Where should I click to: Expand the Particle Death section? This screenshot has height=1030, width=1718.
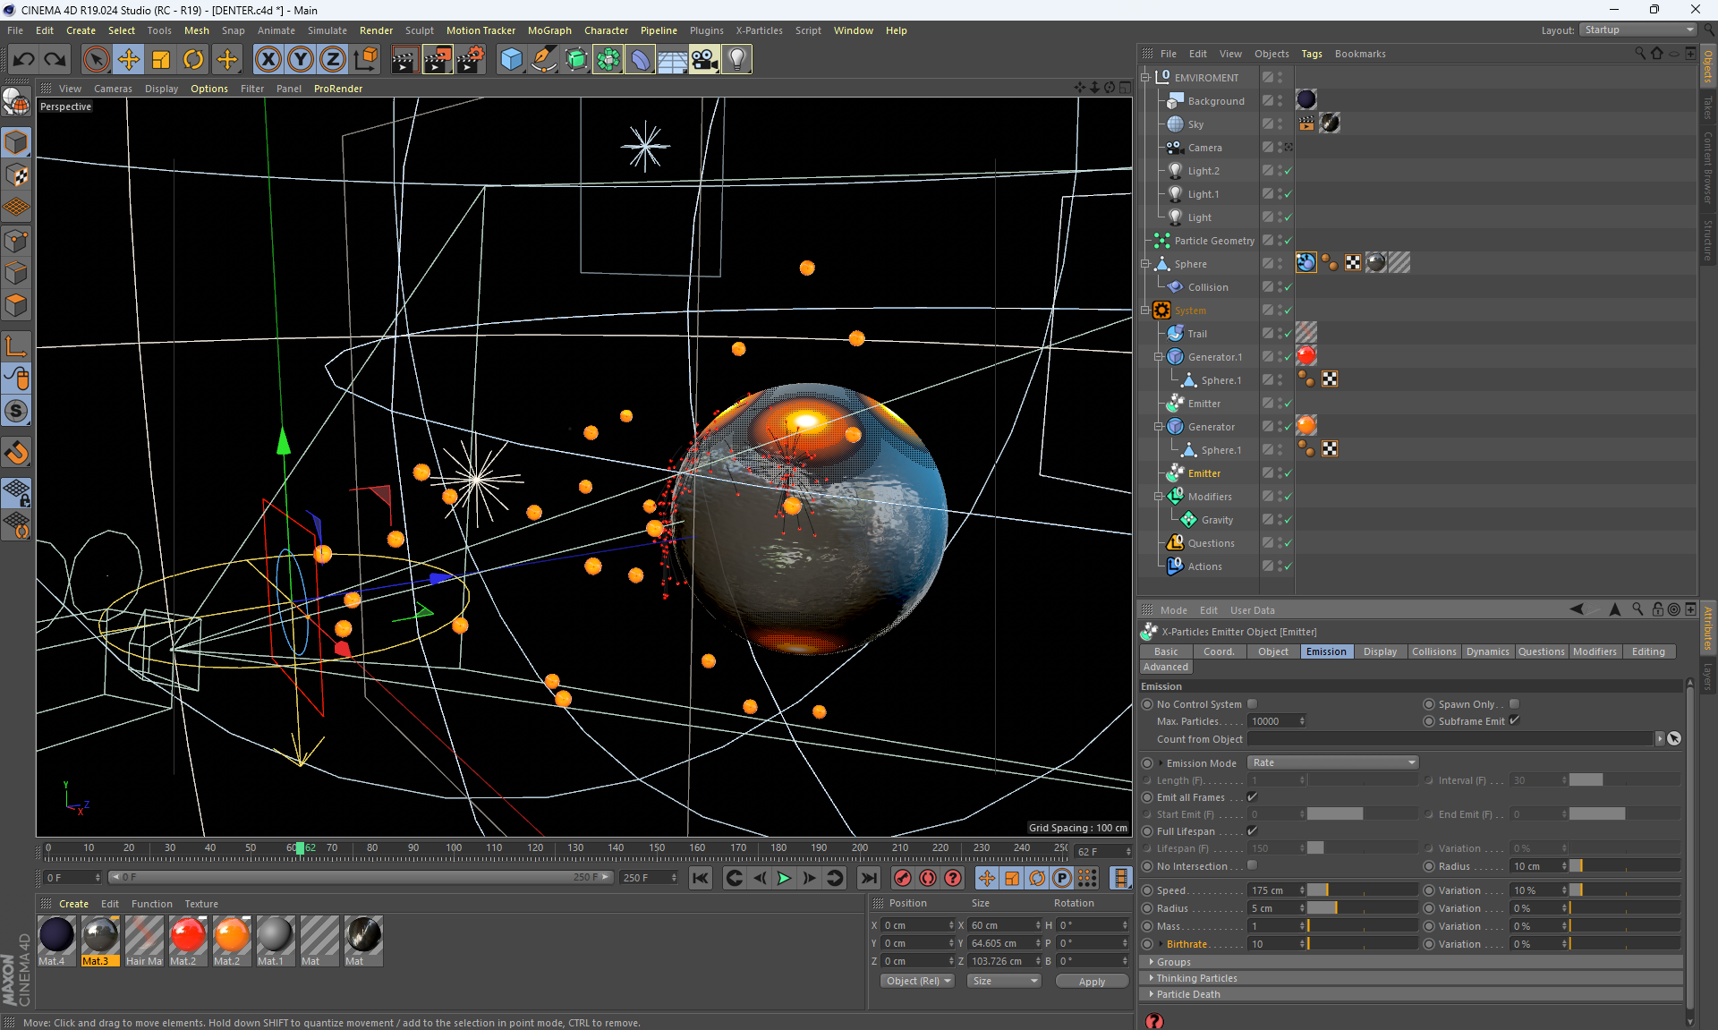pyautogui.click(x=1187, y=994)
